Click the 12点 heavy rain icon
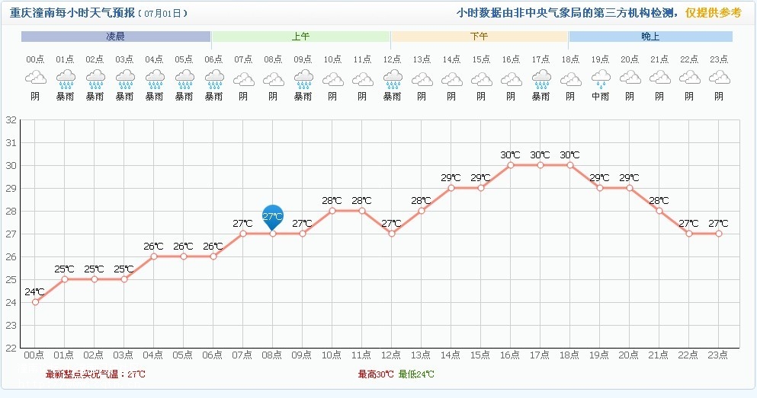757x398 pixels. pos(393,79)
